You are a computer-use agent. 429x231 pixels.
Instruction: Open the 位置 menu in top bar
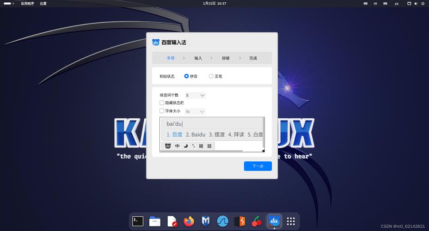point(43,4)
